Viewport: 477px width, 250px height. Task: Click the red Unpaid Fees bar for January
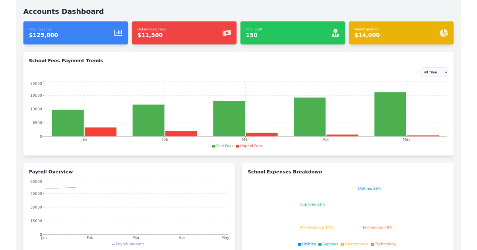101,131
